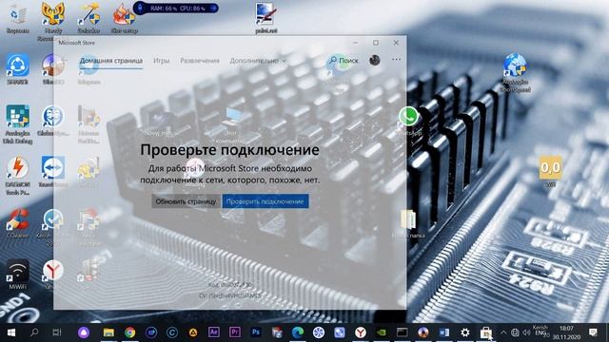This screenshot has width=609, height=342.
Task: Select the flame-shaped utility desktop shortcut
Action: [125, 18]
